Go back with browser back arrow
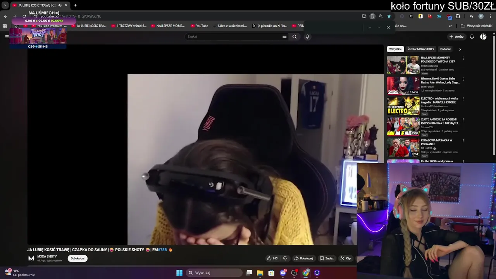 (x=5, y=16)
